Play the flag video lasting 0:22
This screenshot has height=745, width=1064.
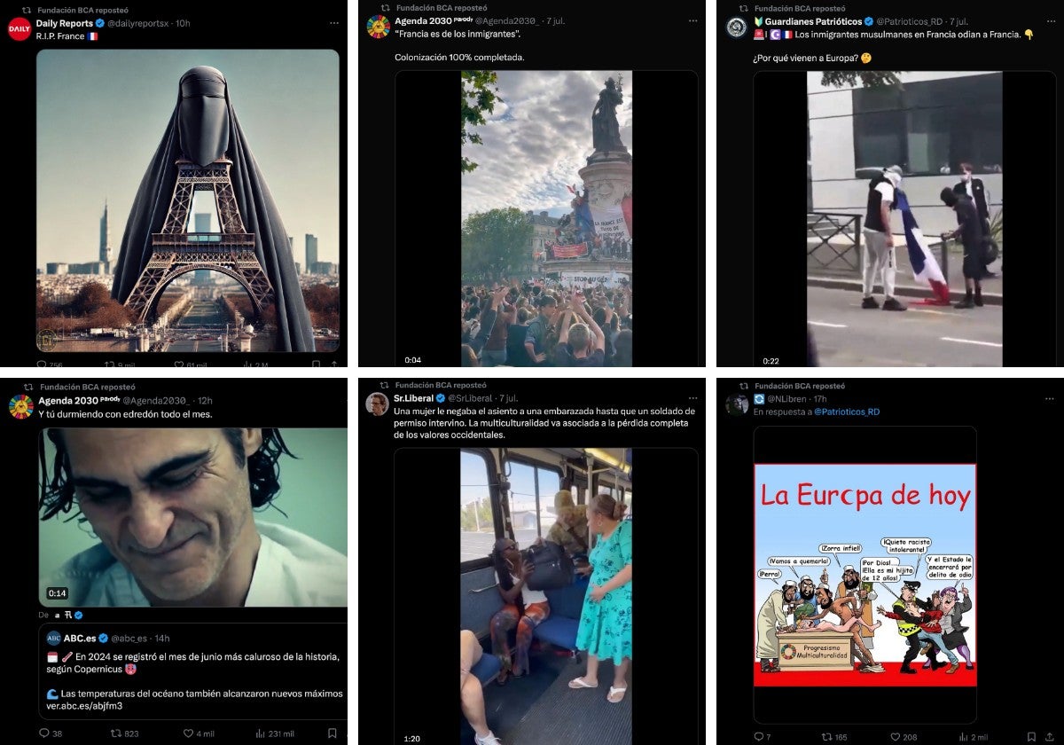[904, 219]
